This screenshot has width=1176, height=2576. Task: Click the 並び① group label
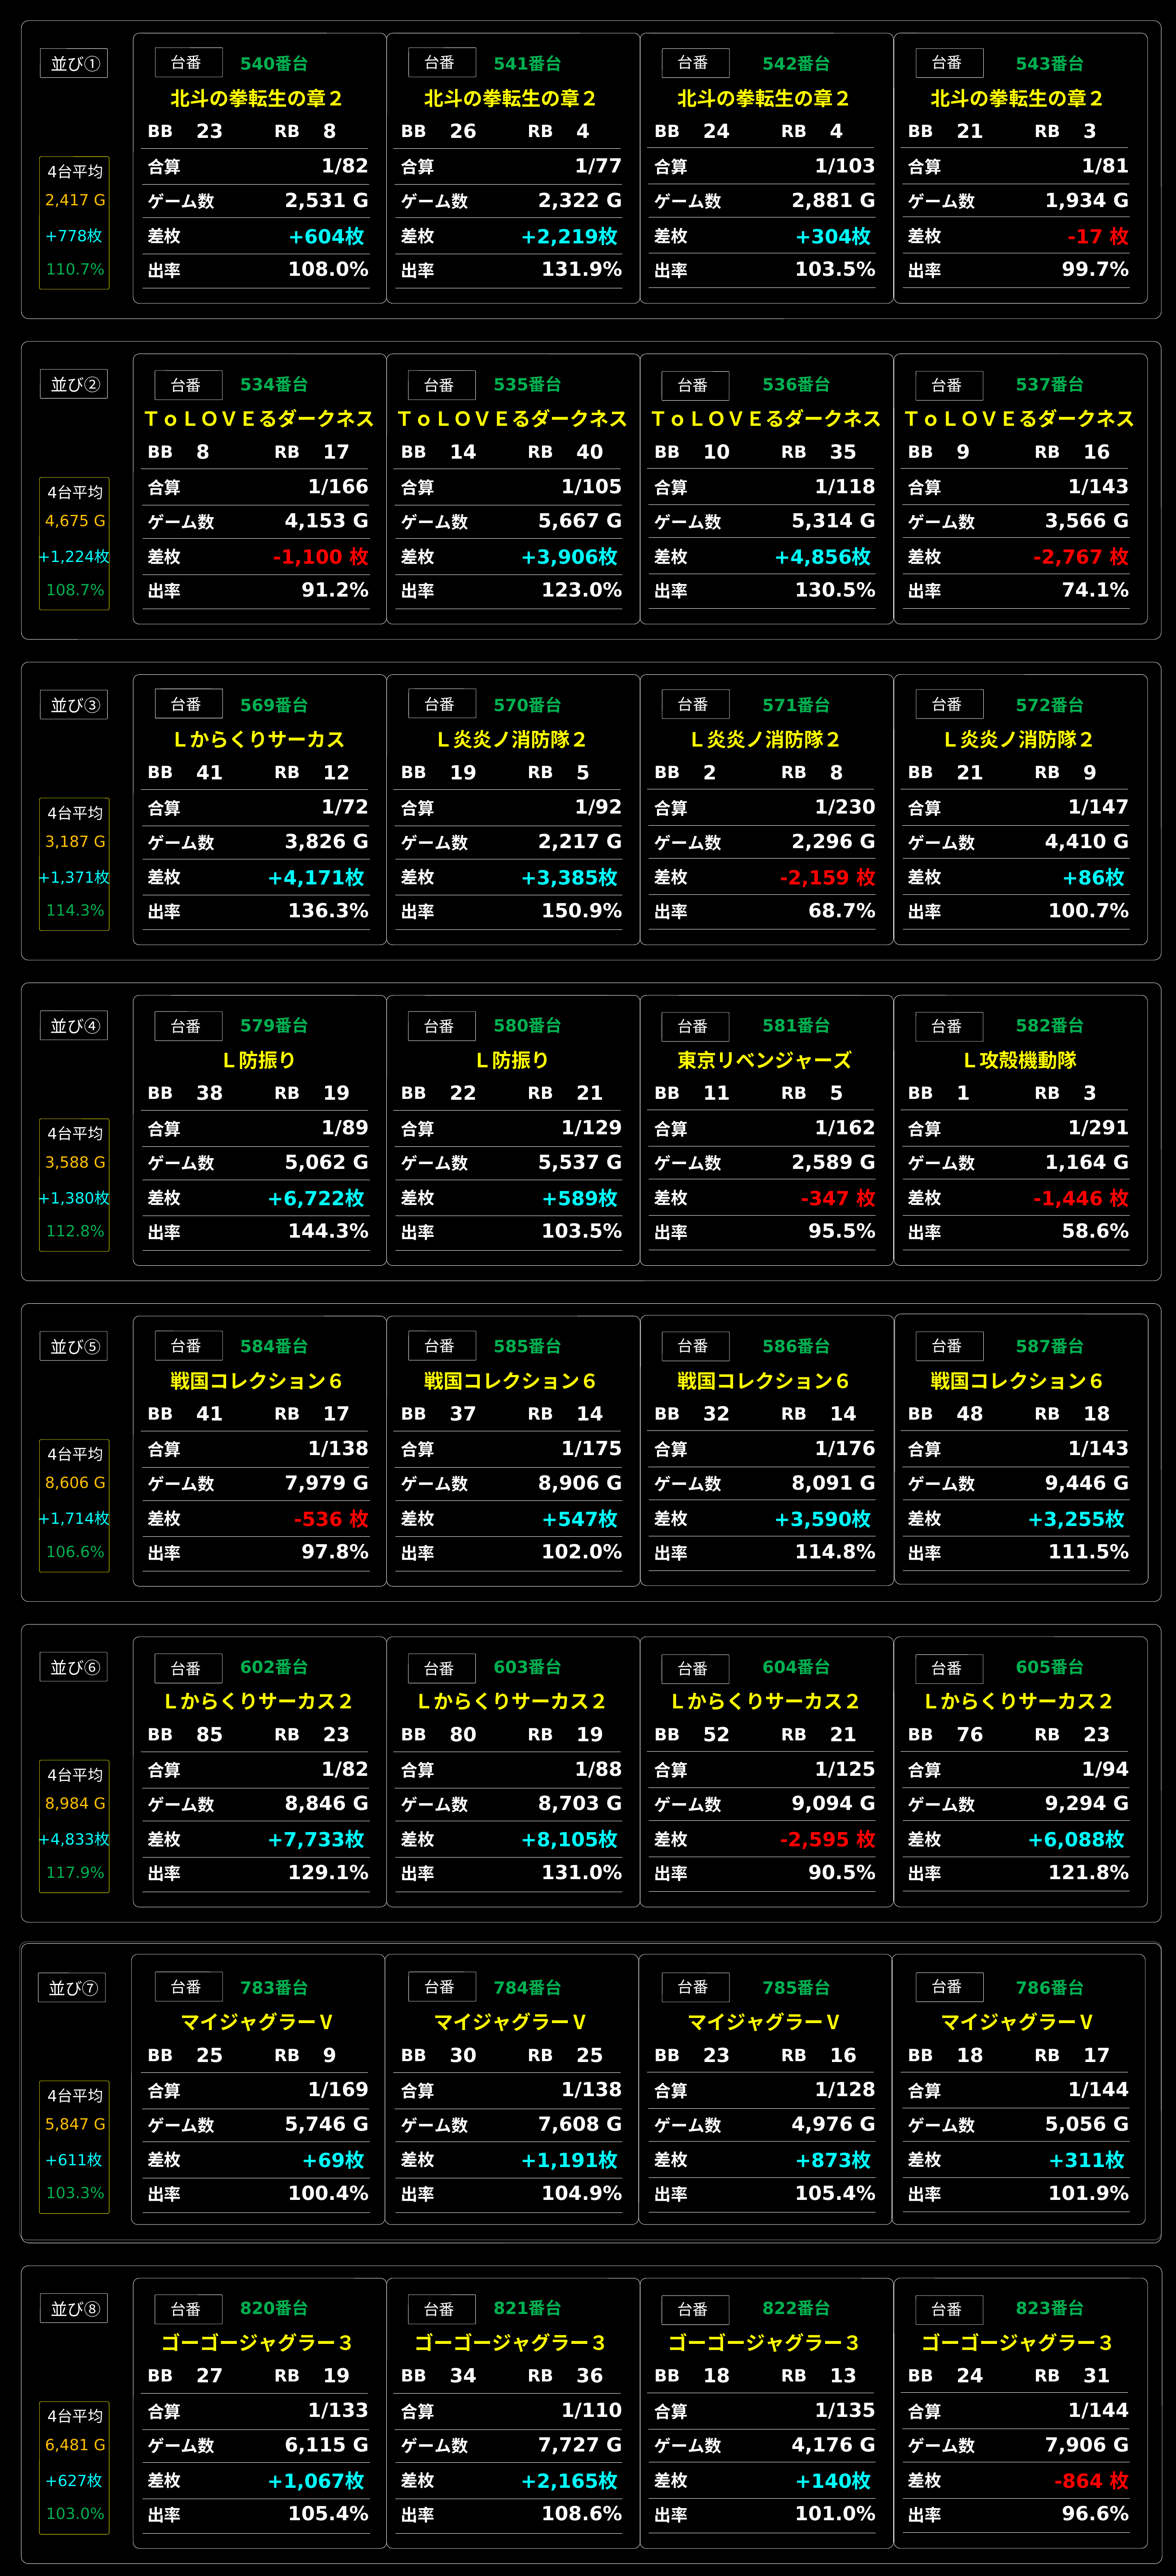tap(74, 64)
